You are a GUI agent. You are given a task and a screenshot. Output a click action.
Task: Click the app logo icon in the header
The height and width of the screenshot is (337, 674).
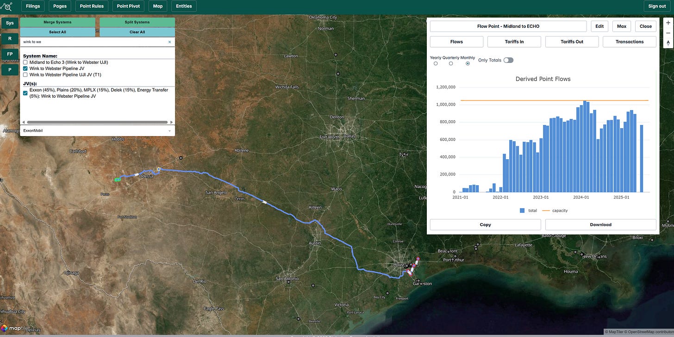[x=6, y=6]
